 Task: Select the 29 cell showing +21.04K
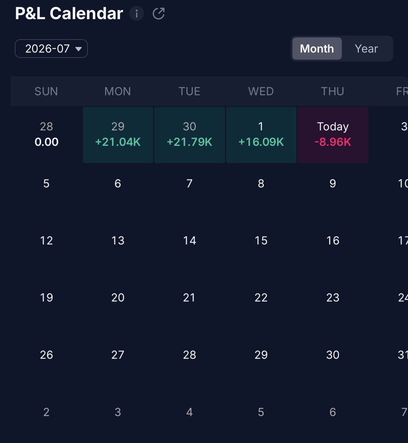tap(118, 135)
